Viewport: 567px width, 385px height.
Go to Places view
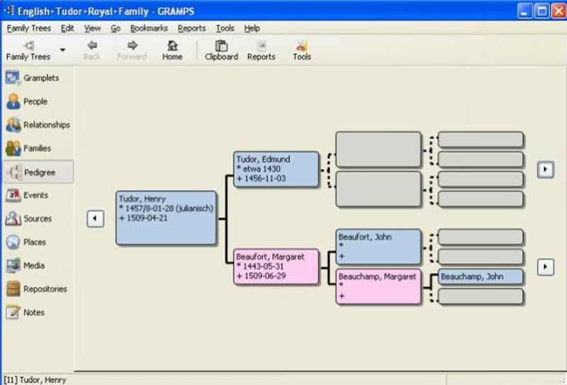[38, 242]
